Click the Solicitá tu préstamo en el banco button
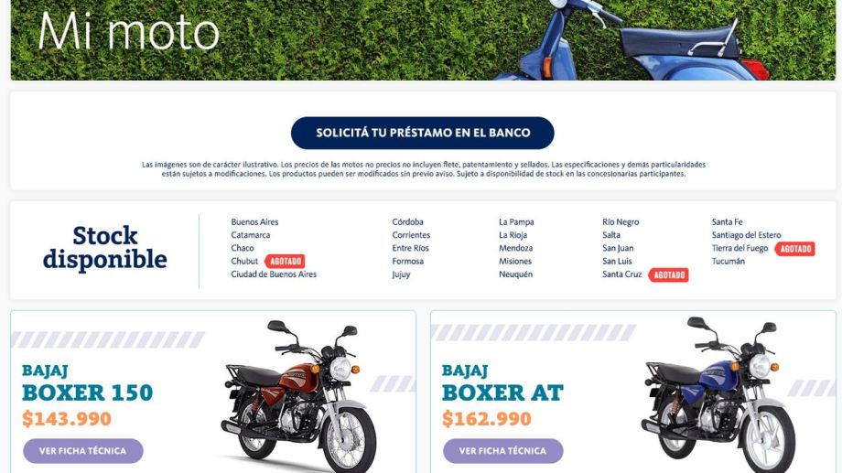Image resolution: width=842 pixels, height=473 pixels. coord(422,133)
